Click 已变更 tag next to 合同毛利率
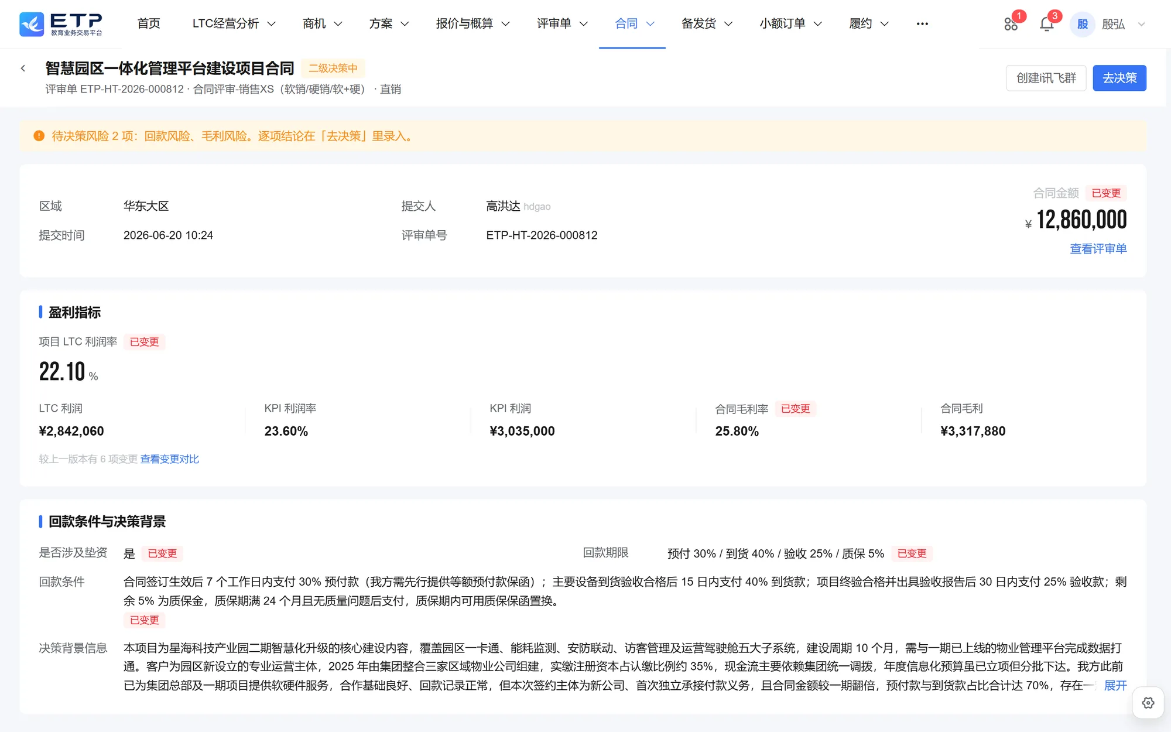This screenshot has width=1171, height=732. pos(795,409)
